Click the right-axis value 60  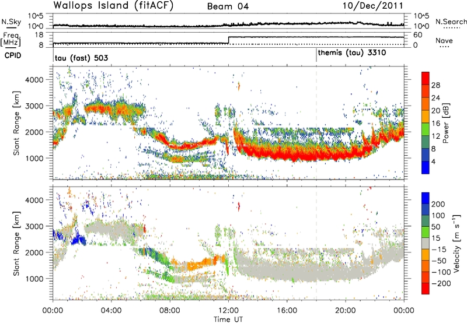pyautogui.click(x=417, y=35)
